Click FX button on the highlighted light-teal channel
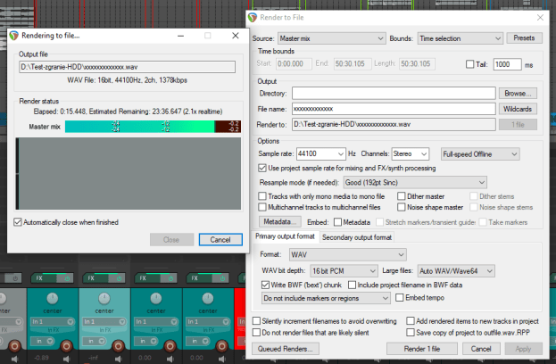This screenshot has width=556, height=364. pyautogui.click(x=92, y=277)
